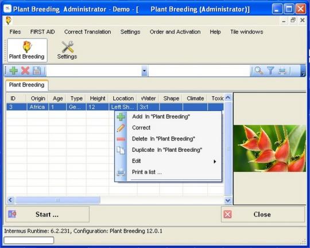Select the Africa cell in Origin column
This screenshot has width=310, height=248.
pyautogui.click(x=37, y=107)
